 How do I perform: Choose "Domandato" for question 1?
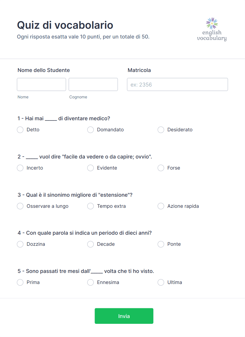coord(90,130)
